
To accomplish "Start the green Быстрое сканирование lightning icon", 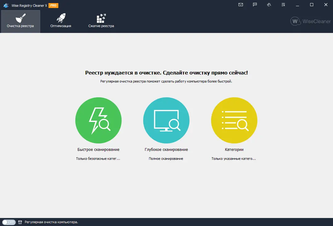I will pos(98,120).
